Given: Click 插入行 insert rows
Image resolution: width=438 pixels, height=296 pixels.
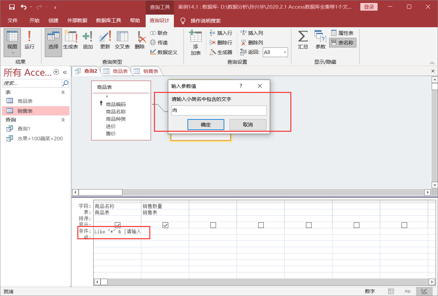Looking at the screenshot, I should pyautogui.click(x=221, y=33).
